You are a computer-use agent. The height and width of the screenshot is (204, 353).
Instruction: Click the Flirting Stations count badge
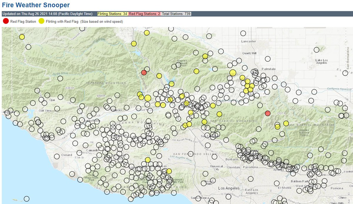coord(113,14)
